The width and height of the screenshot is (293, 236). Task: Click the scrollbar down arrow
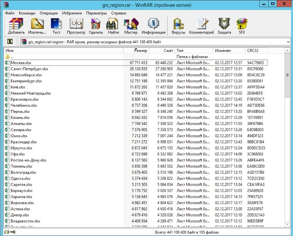tap(287, 224)
